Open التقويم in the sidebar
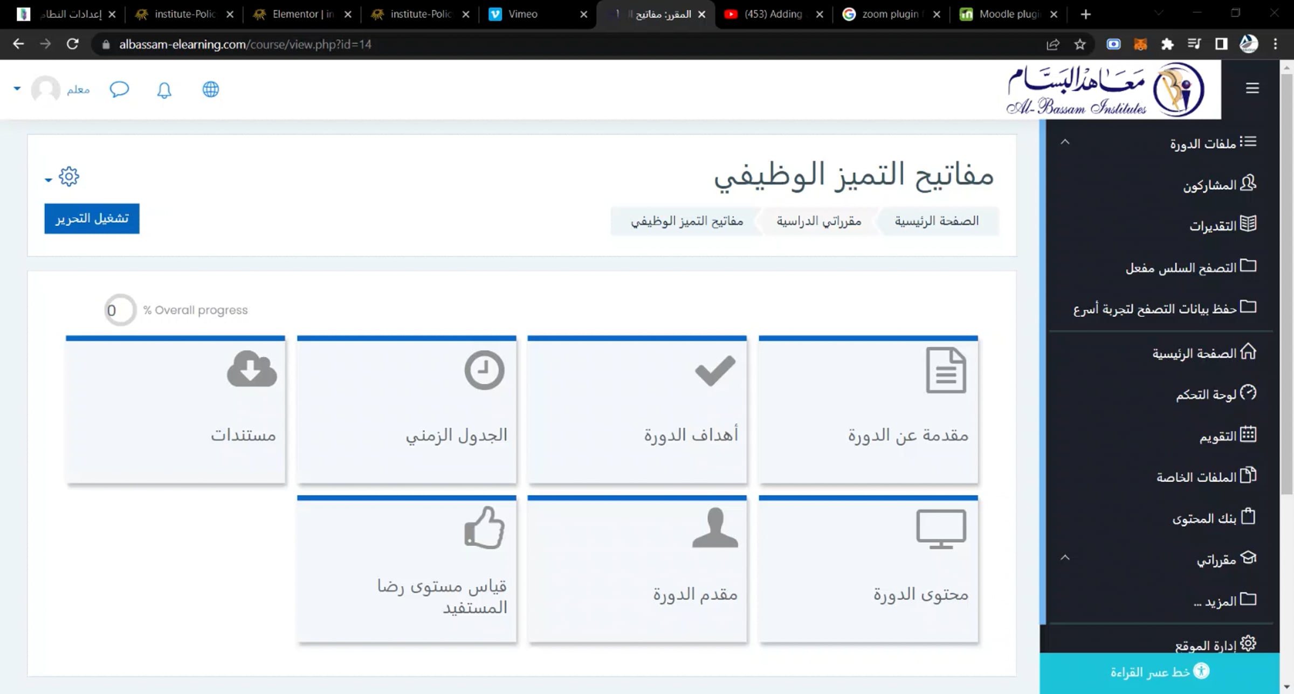1294x694 pixels. (x=1228, y=435)
